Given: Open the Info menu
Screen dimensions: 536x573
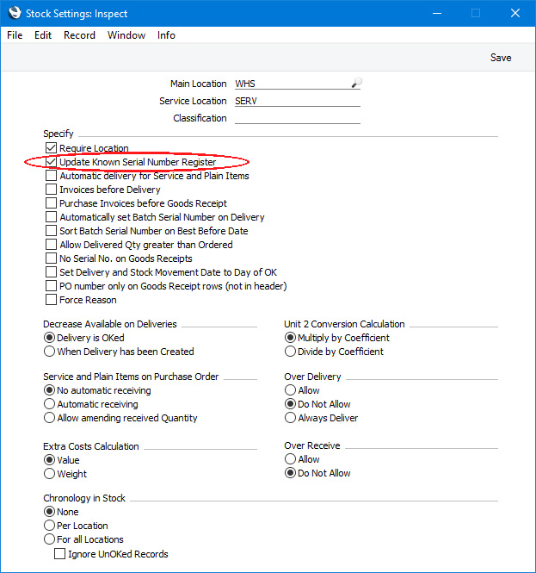Looking at the screenshot, I should coord(166,35).
